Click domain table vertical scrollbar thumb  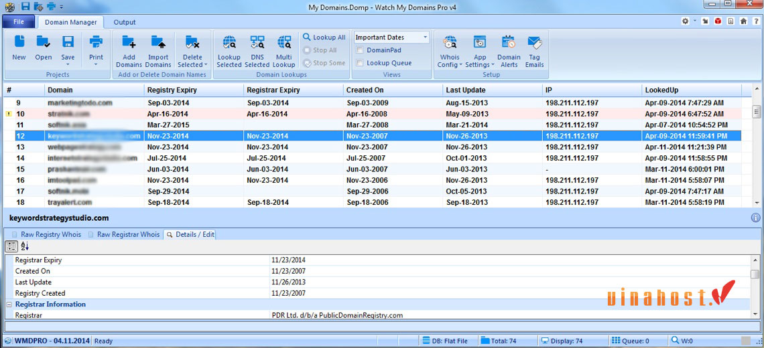tap(756, 112)
